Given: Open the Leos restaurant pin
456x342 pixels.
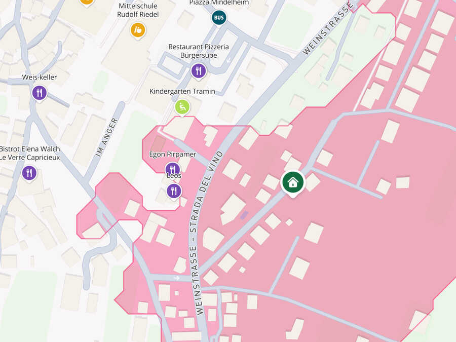Looking at the screenshot, I should coord(174,191).
